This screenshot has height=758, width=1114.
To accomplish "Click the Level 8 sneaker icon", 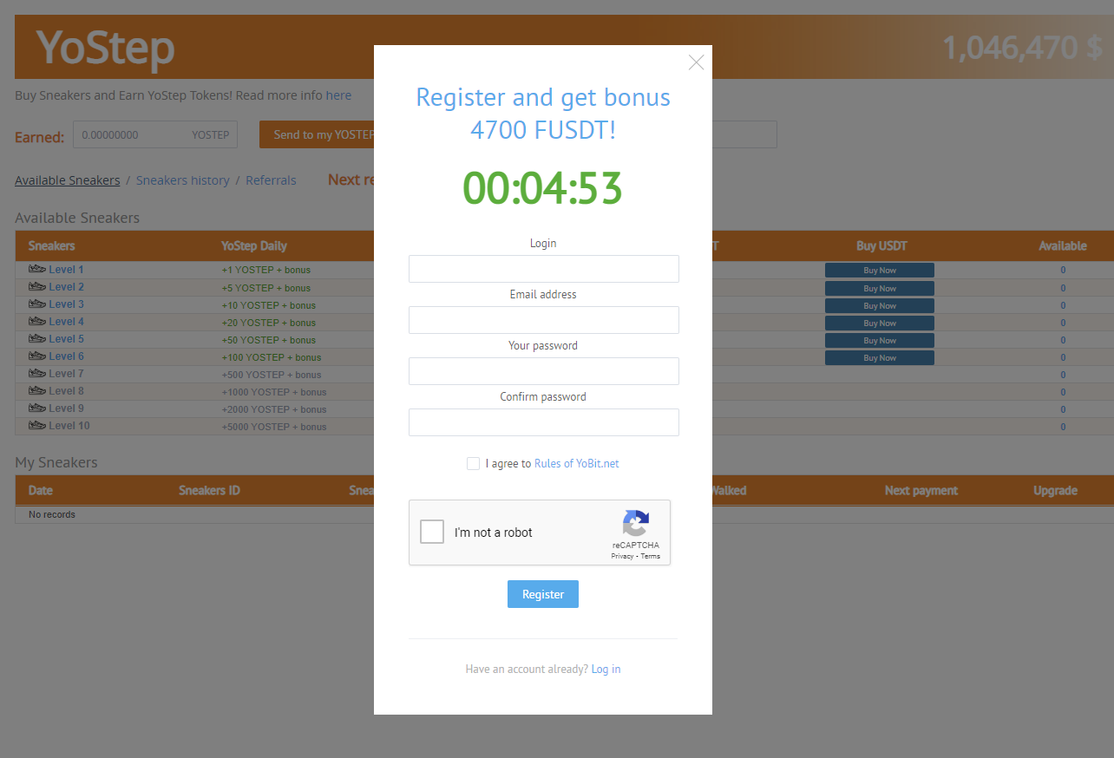I will [x=37, y=390].
